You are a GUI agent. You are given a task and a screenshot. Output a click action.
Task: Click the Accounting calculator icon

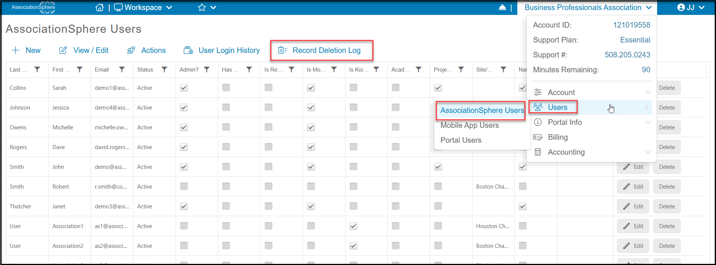pyautogui.click(x=538, y=152)
